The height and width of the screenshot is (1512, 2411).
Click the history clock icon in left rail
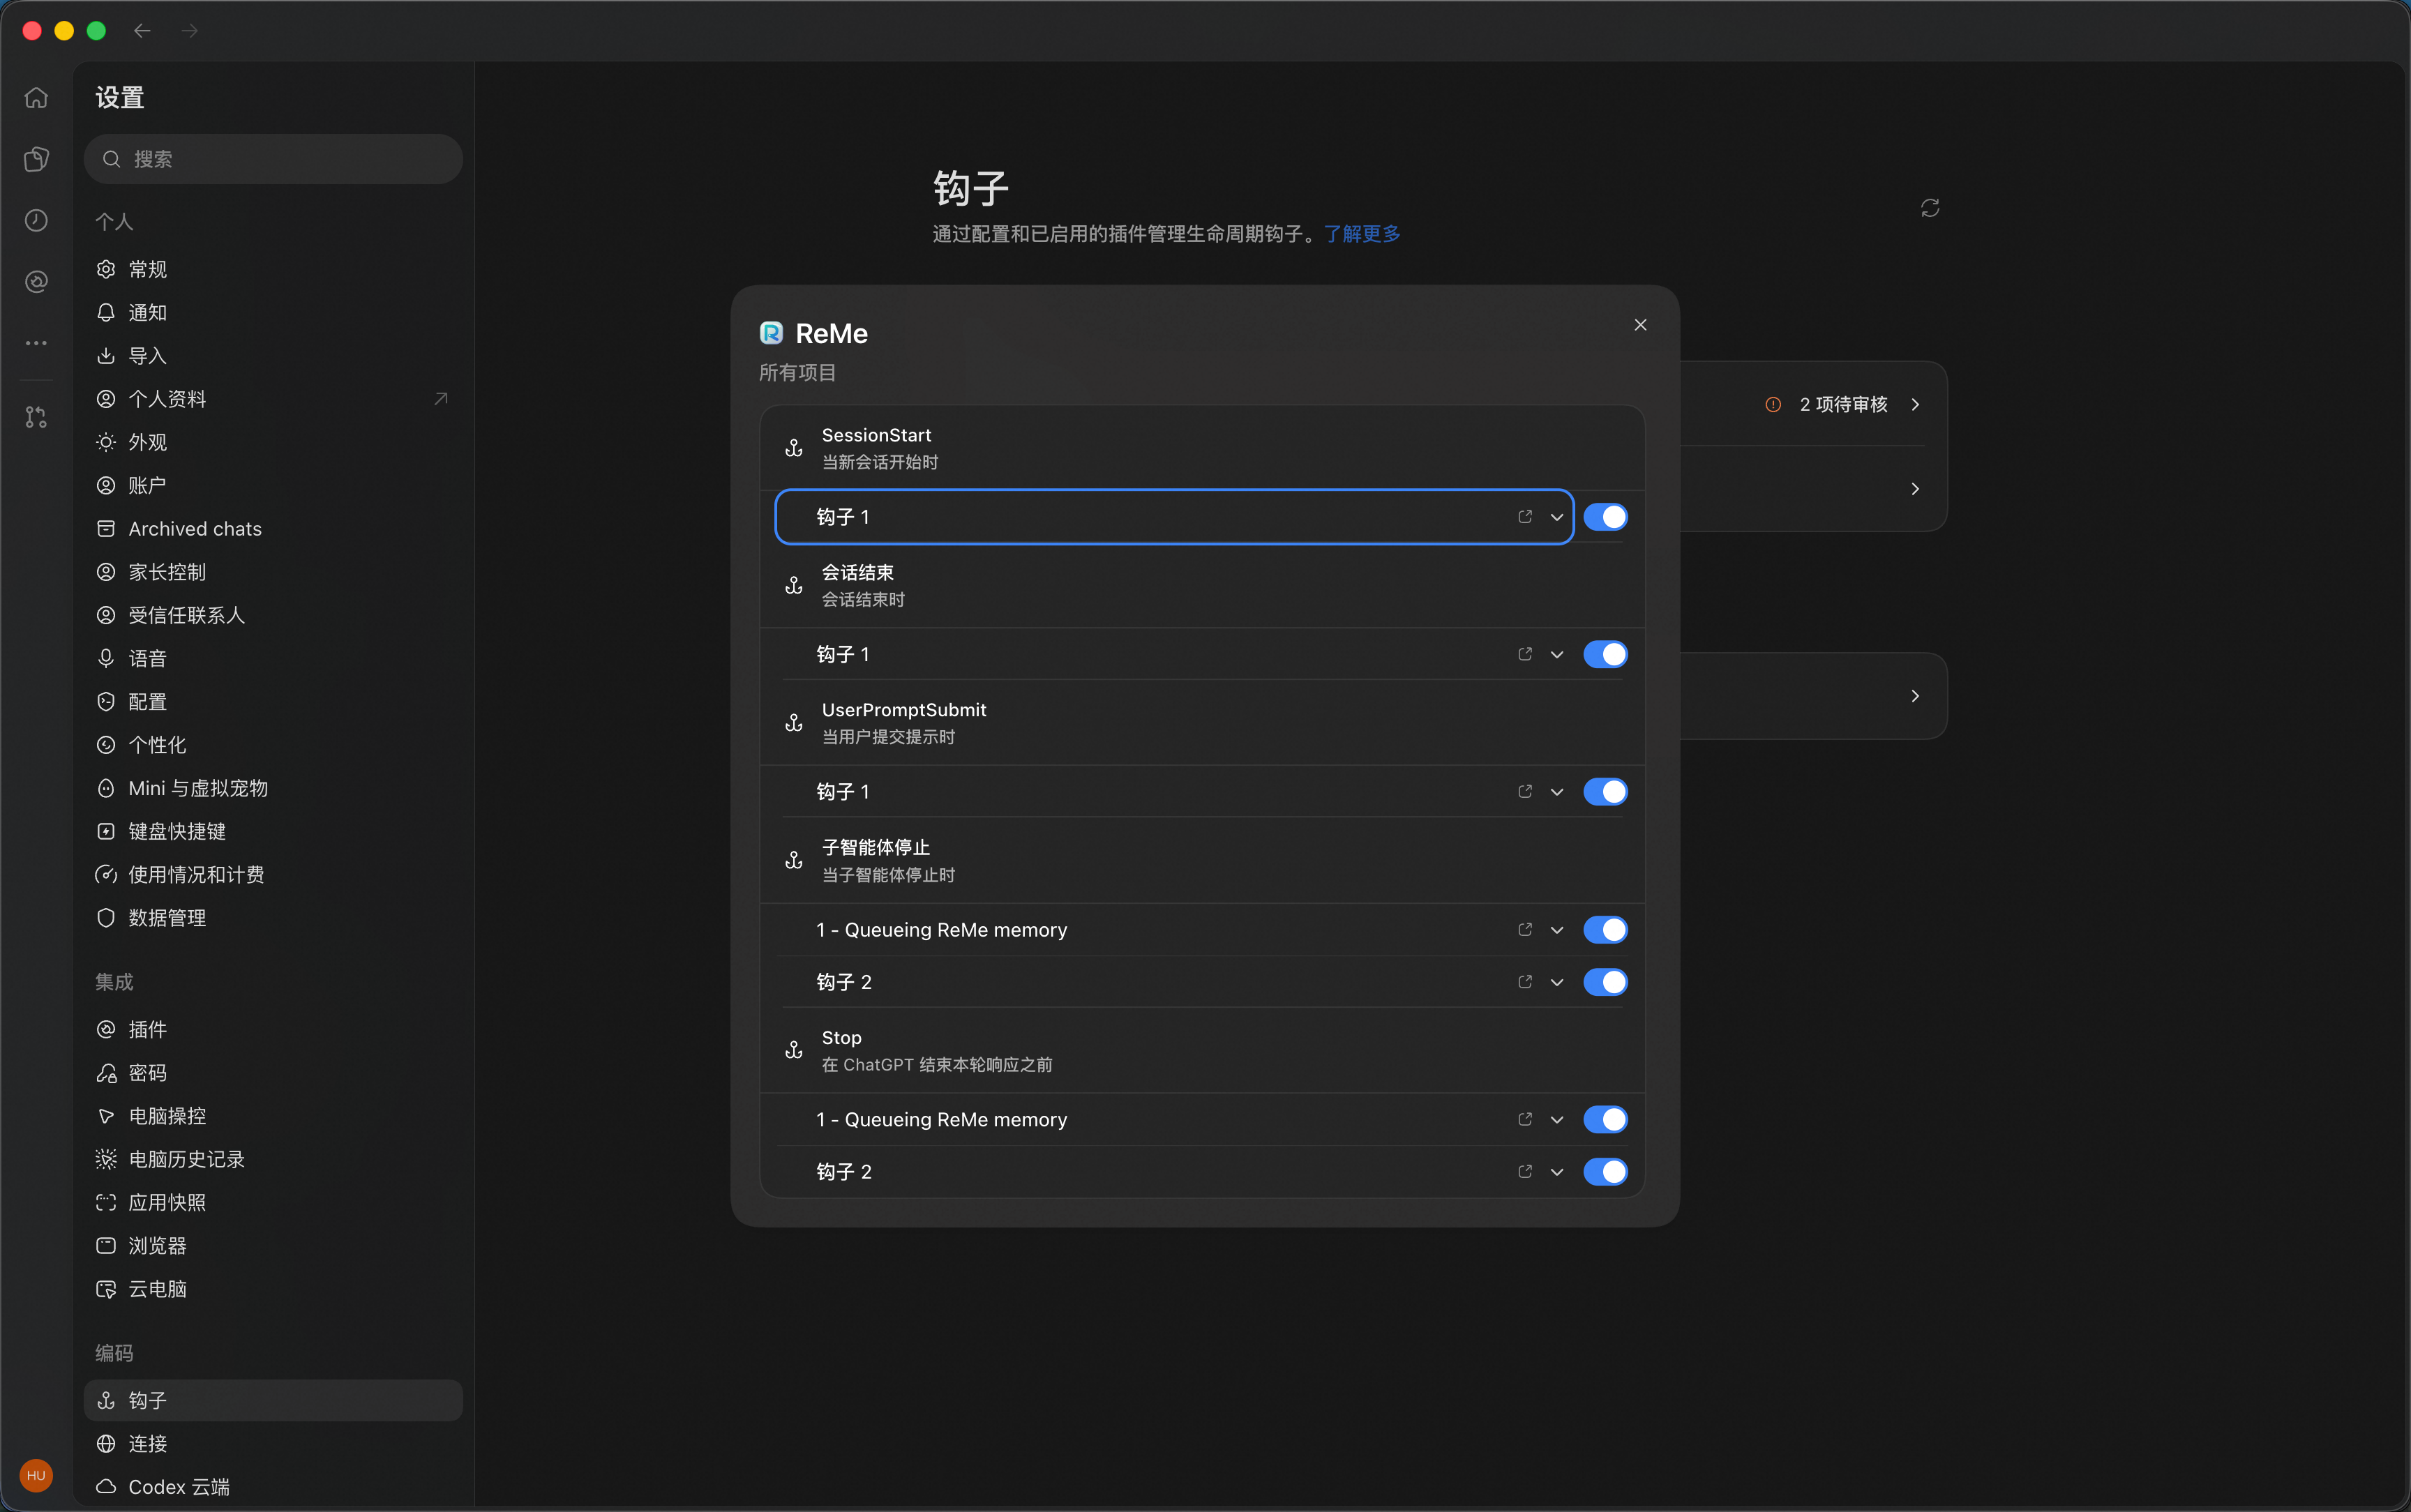point(36,220)
